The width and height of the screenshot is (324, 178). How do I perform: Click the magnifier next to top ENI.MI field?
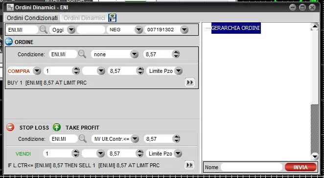[x=44, y=30]
